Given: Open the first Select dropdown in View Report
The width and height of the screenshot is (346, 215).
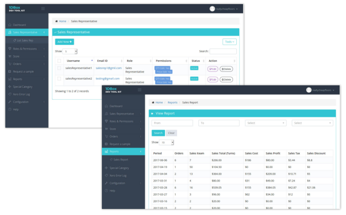Looking at the screenshot, I should [x=265, y=123].
